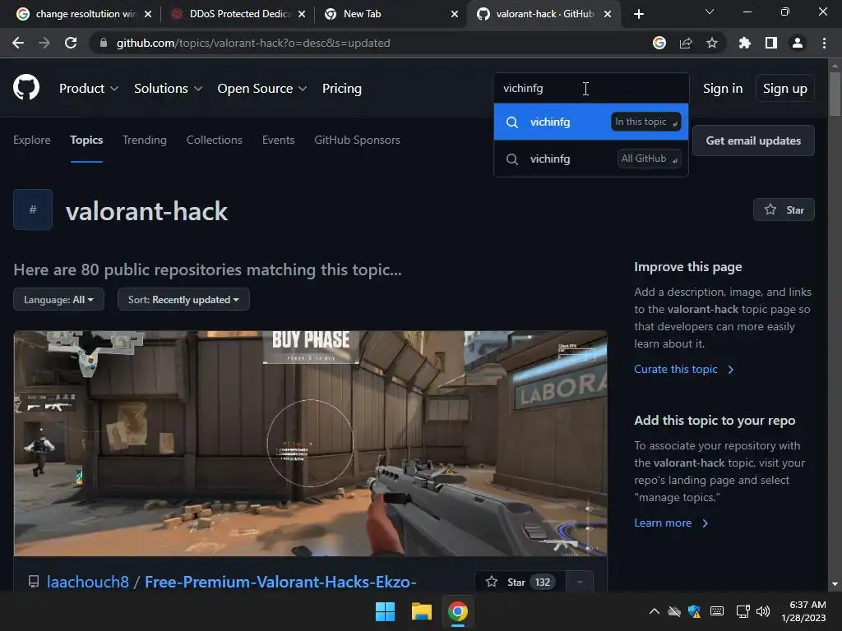Image resolution: width=842 pixels, height=631 pixels.
Task: Open the volume speaker tray icon
Action: [x=762, y=611]
